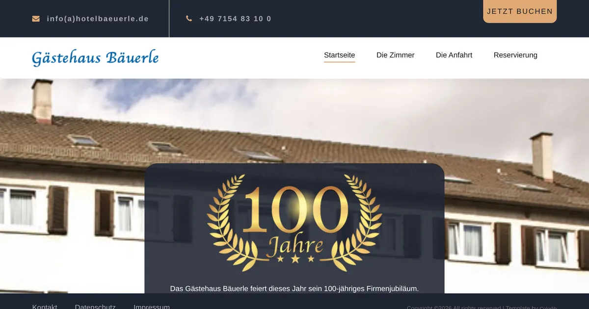The height and width of the screenshot is (309, 589).
Task: Click the phone handset icon
Action: point(189,19)
